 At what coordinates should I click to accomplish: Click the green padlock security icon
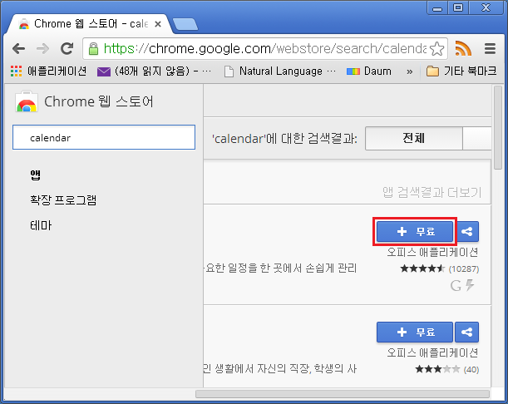(93, 49)
